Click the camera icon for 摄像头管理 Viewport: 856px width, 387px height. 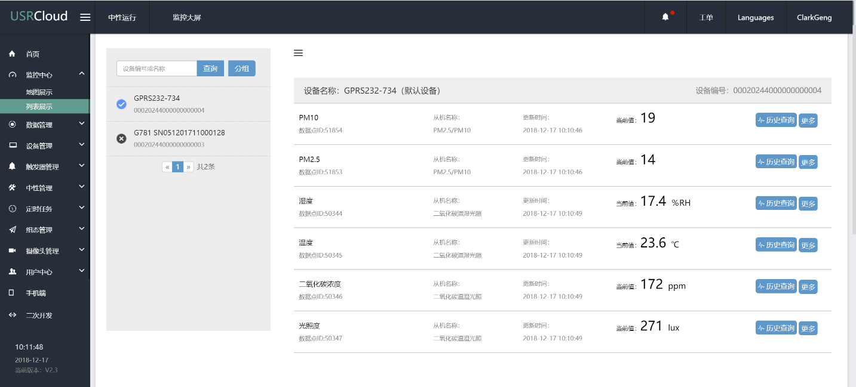(x=12, y=250)
